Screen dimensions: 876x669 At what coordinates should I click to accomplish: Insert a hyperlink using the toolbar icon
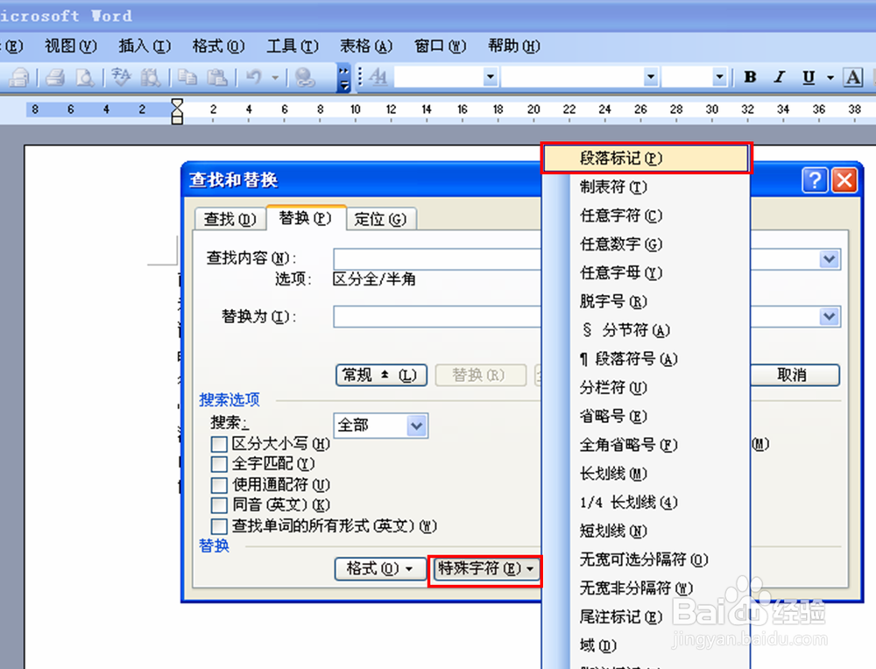pos(305,77)
